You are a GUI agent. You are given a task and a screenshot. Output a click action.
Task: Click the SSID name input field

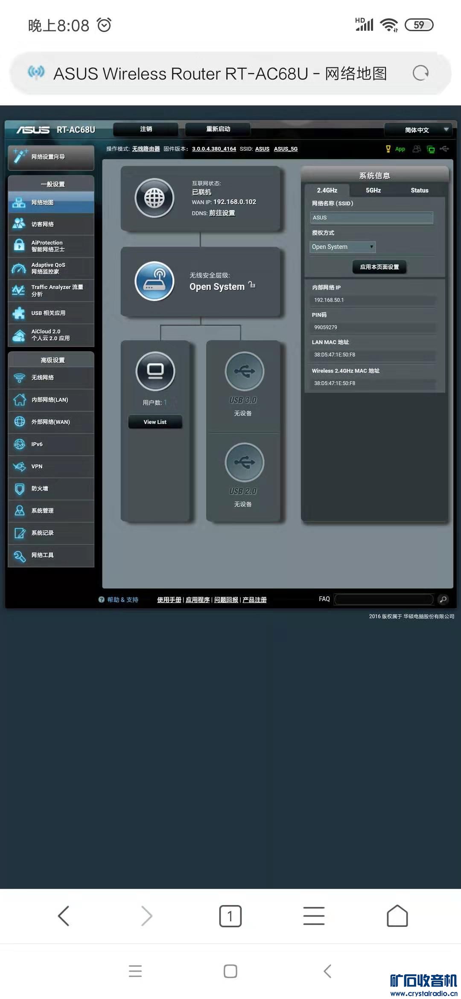click(371, 218)
